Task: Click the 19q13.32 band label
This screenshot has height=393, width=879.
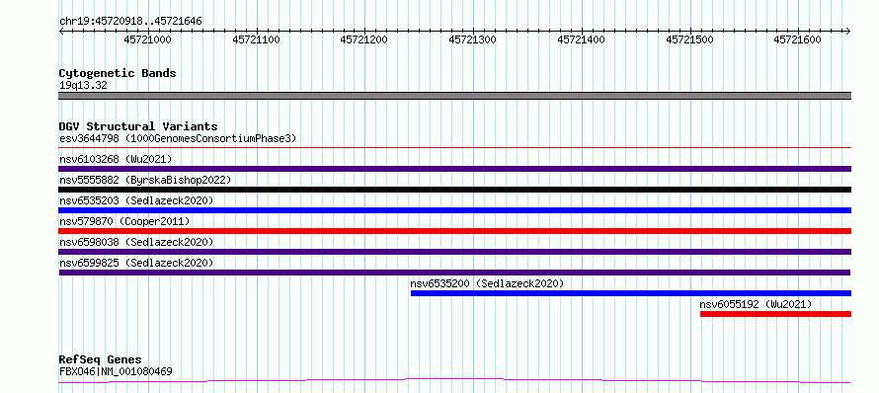Action: (x=83, y=85)
